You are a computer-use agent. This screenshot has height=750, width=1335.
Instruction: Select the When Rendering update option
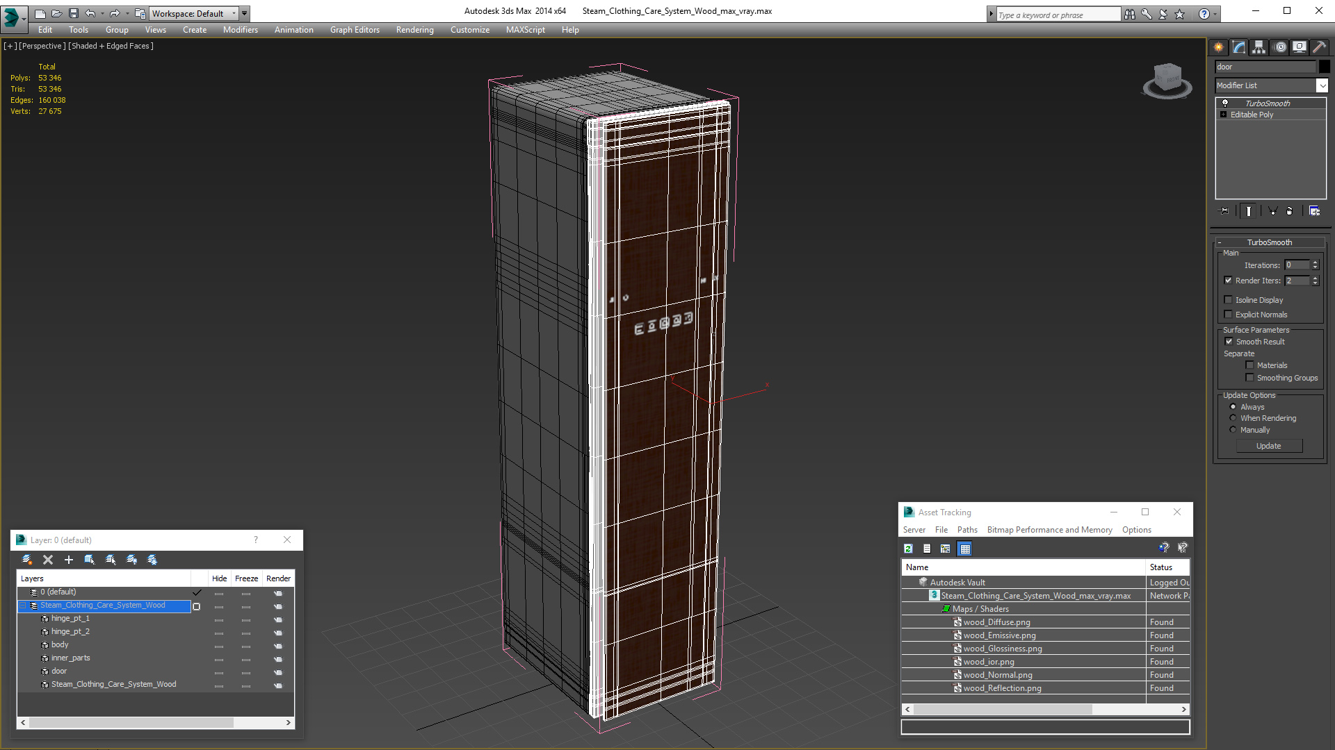point(1233,418)
